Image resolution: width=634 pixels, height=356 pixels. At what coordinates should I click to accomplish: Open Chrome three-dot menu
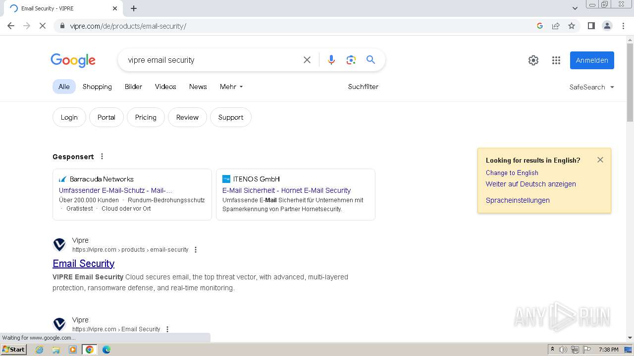point(624,26)
